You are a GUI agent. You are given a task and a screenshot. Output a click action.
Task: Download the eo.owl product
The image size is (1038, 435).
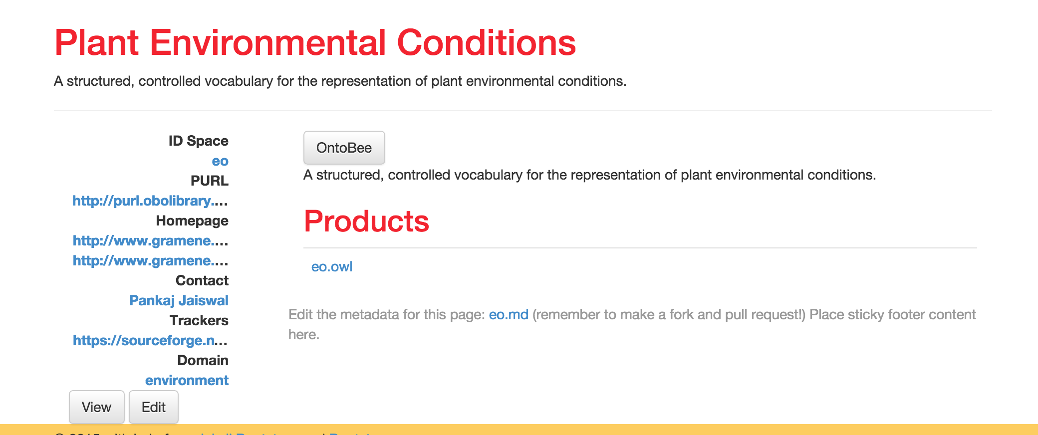click(x=332, y=267)
